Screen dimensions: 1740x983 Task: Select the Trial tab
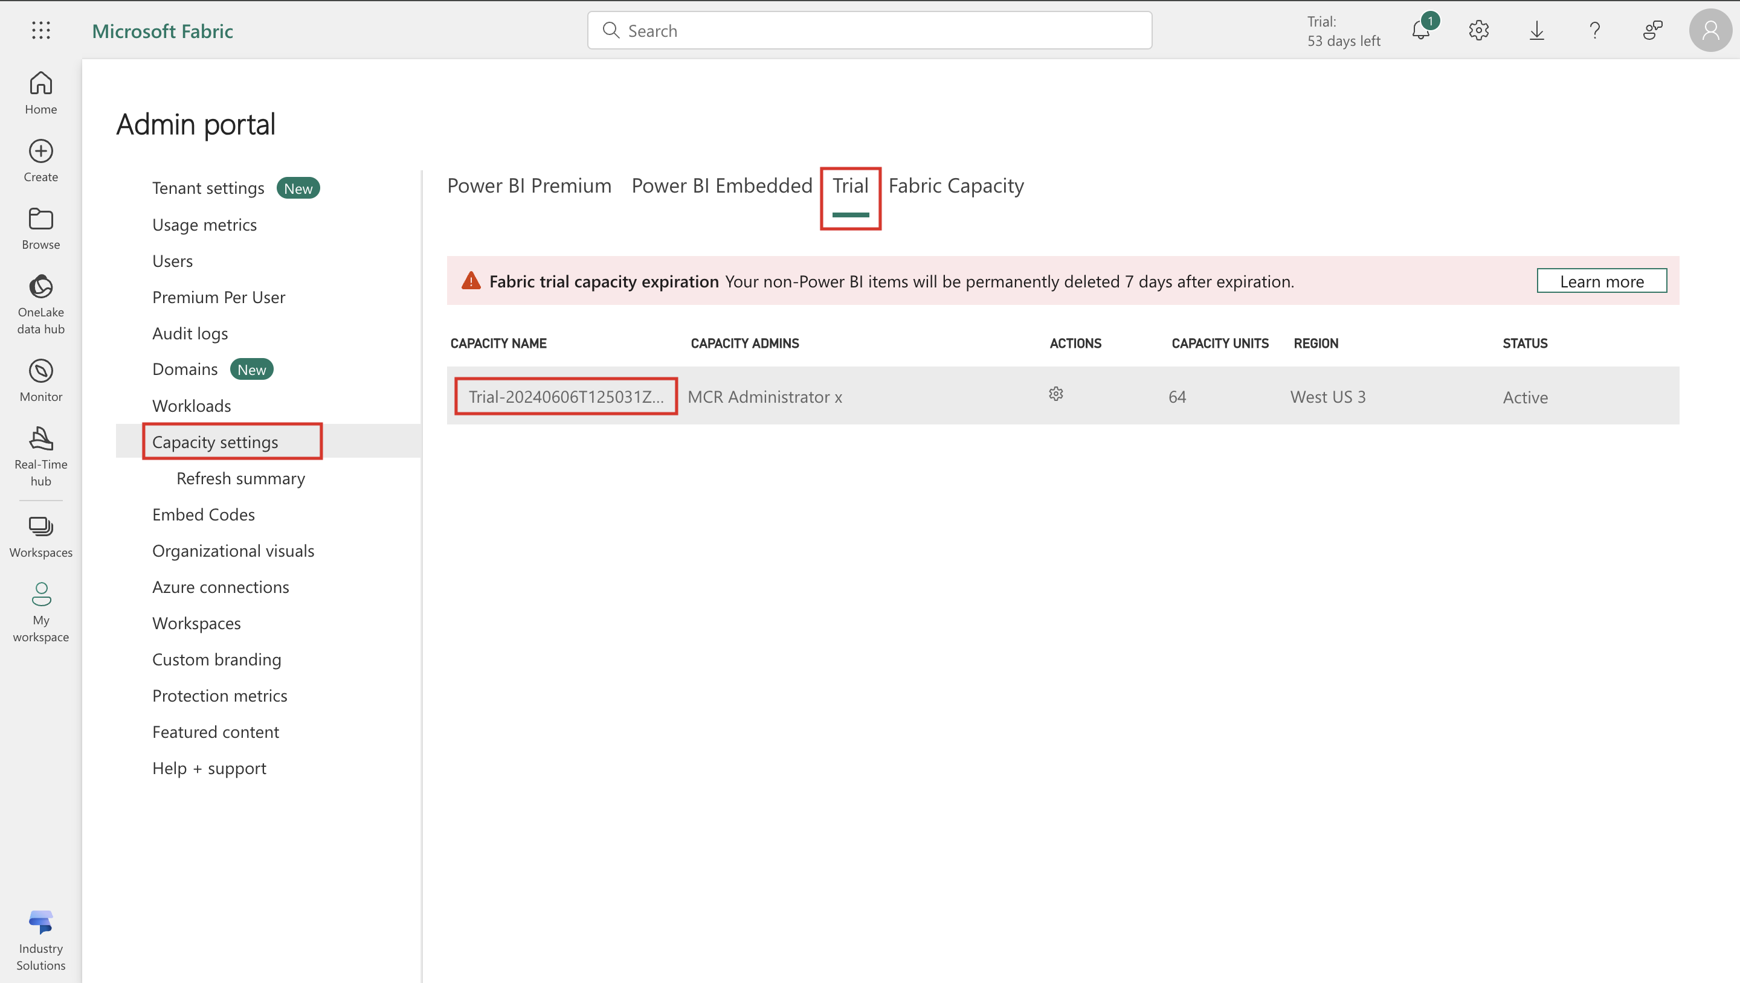849,185
